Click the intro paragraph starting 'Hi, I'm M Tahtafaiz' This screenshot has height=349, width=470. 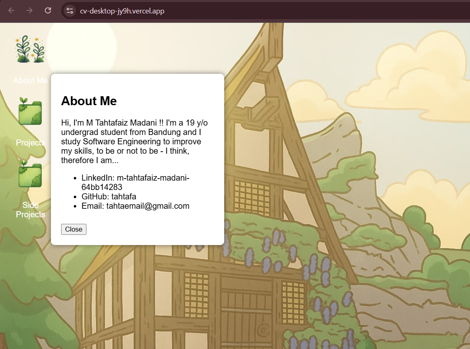135,141
